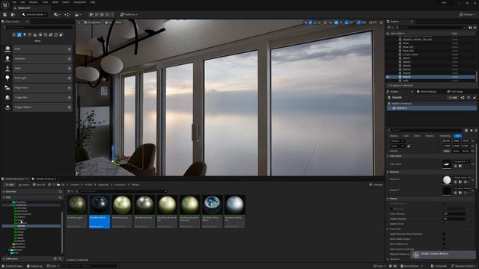The width and height of the screenshot is (479, 269).
Task: Open the cinematics dropdown in toolbar
Action: click(78, 14)
